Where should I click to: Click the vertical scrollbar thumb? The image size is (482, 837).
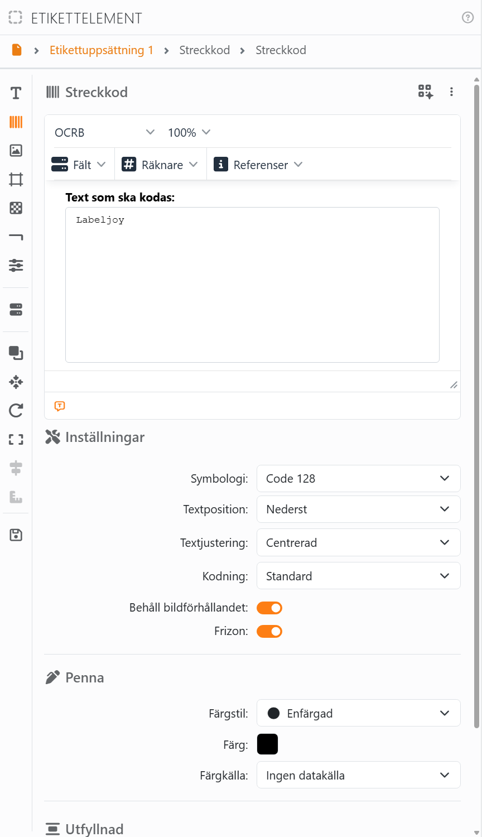tap(476, 406)
